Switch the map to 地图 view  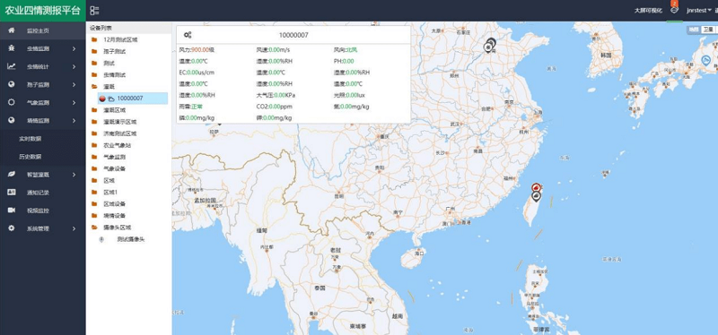click(694, 30)
